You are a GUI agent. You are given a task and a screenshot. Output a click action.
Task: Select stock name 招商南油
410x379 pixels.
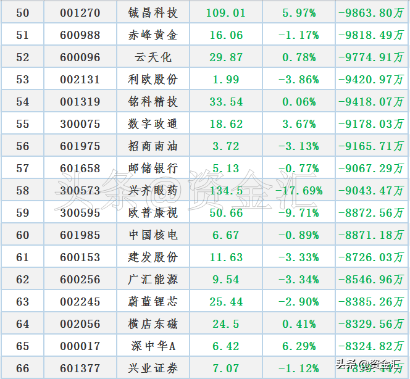pos(153,146)
